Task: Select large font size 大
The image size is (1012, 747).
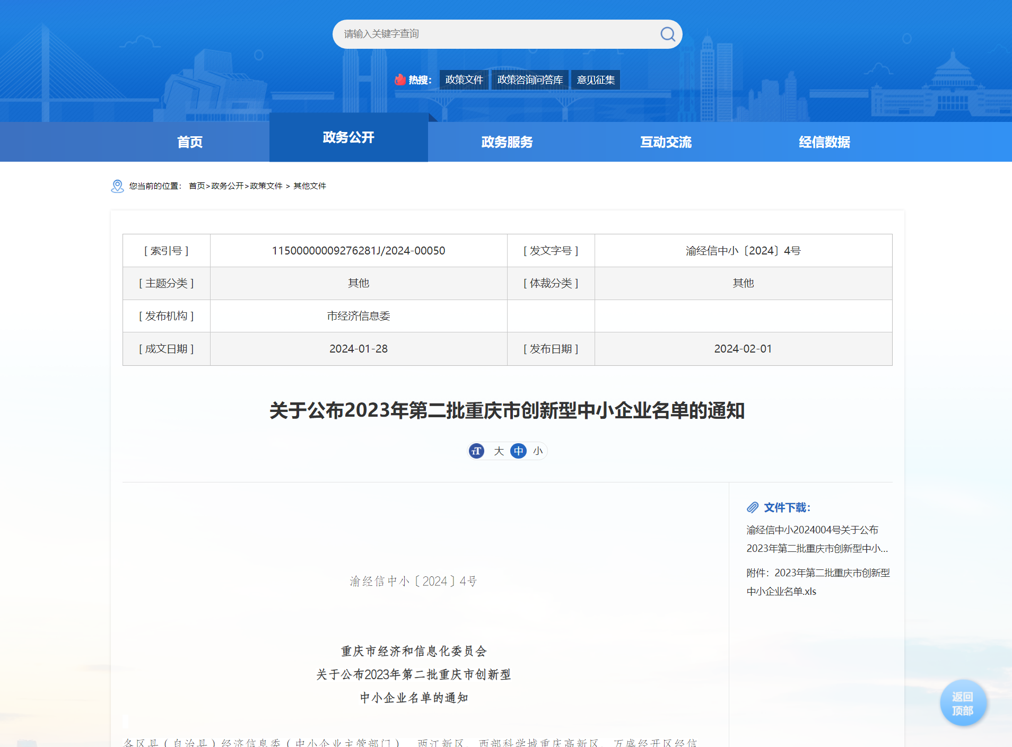Action: (499, 451)
